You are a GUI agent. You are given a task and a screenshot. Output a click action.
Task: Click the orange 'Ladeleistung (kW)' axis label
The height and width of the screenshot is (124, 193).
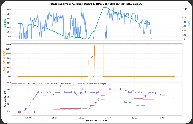[x=4, y=61]
